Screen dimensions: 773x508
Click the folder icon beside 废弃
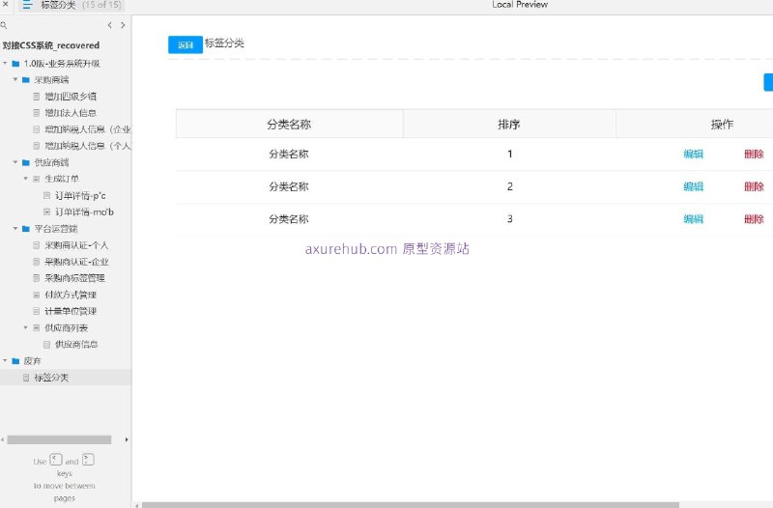15,361
